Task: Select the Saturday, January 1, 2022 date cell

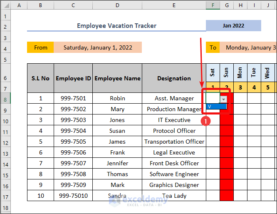Action: tap(98, 47)
